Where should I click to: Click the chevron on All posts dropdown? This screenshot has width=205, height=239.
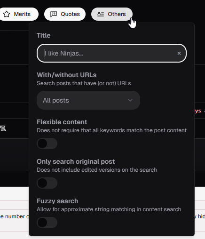pos(130,100)
